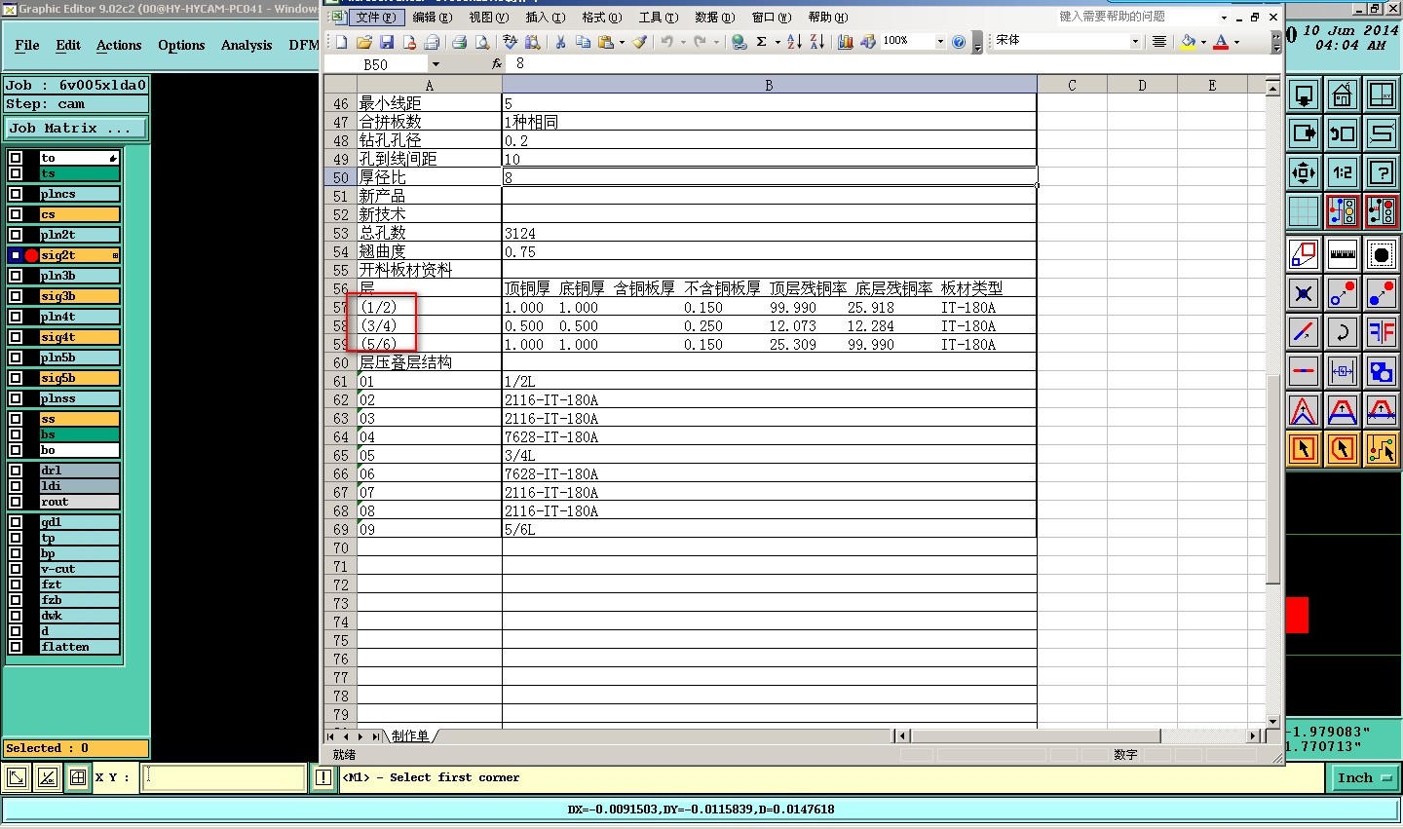Toggle checkbox for layer rout
This screenshot has height=829, width=1403.
click(x=16, y=502)
